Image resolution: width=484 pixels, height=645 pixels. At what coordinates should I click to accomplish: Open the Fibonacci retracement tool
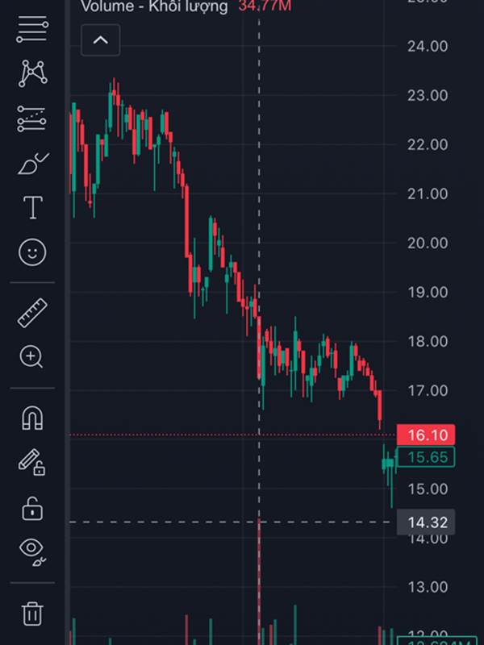32,29
